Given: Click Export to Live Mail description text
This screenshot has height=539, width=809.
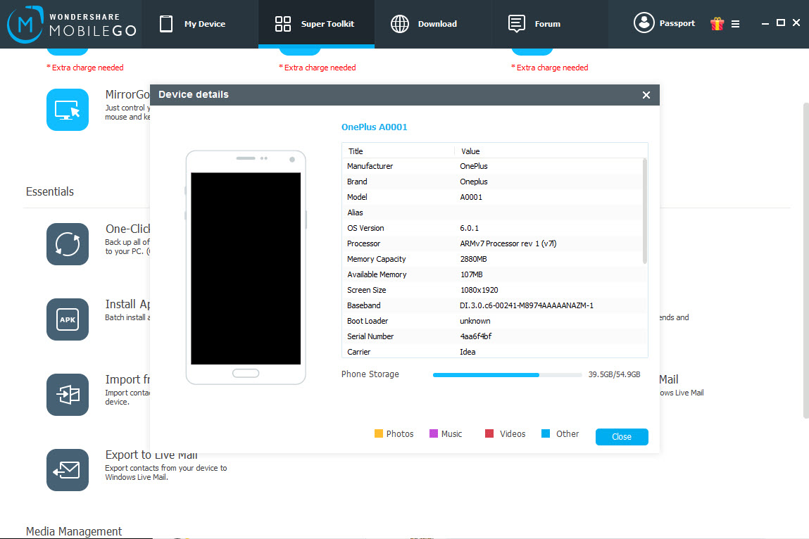Looking at the screenshot, I should pyautogui.click(x=166, y=472).
